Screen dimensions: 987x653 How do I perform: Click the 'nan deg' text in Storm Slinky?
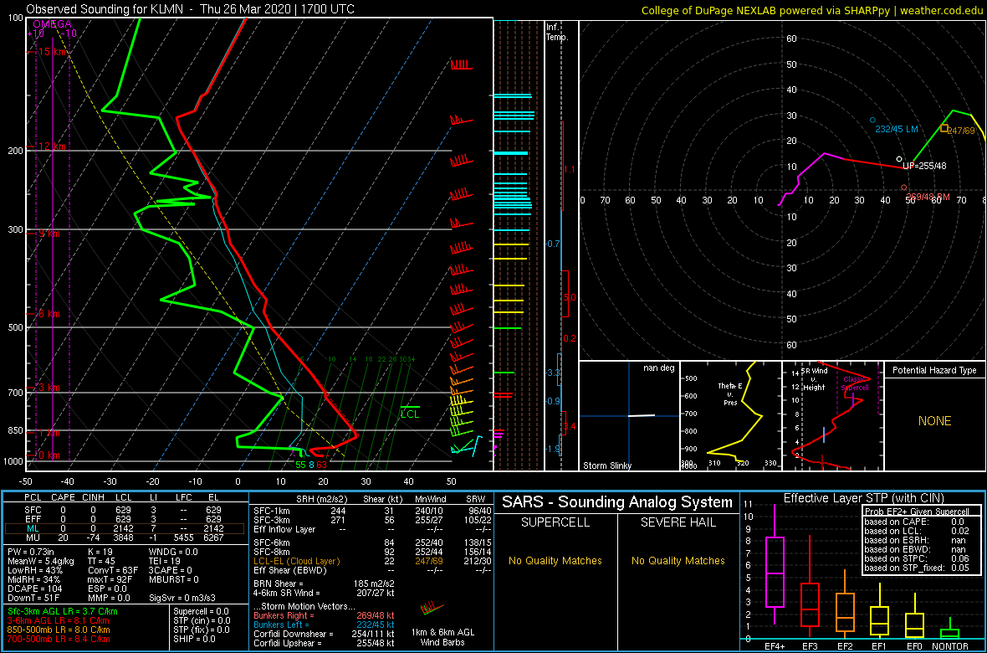click(x=658, y=368)
